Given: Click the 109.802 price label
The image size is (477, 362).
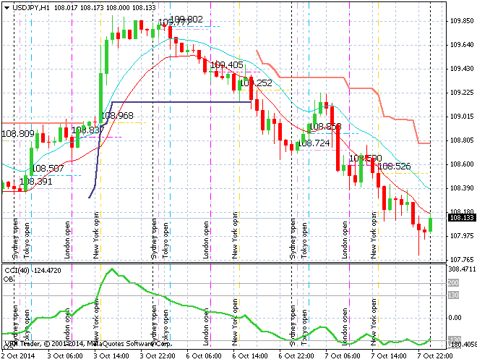Looking at the screenshot, I should point(186,20).
